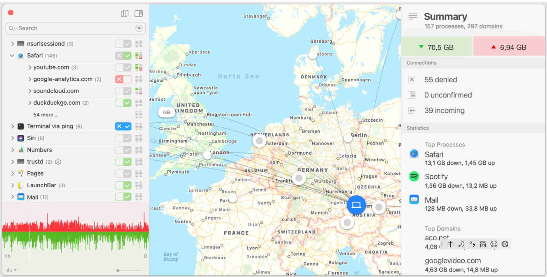Expand duckduckgo.com domain entry
This screenshot has height=277, width=547.
30,103
